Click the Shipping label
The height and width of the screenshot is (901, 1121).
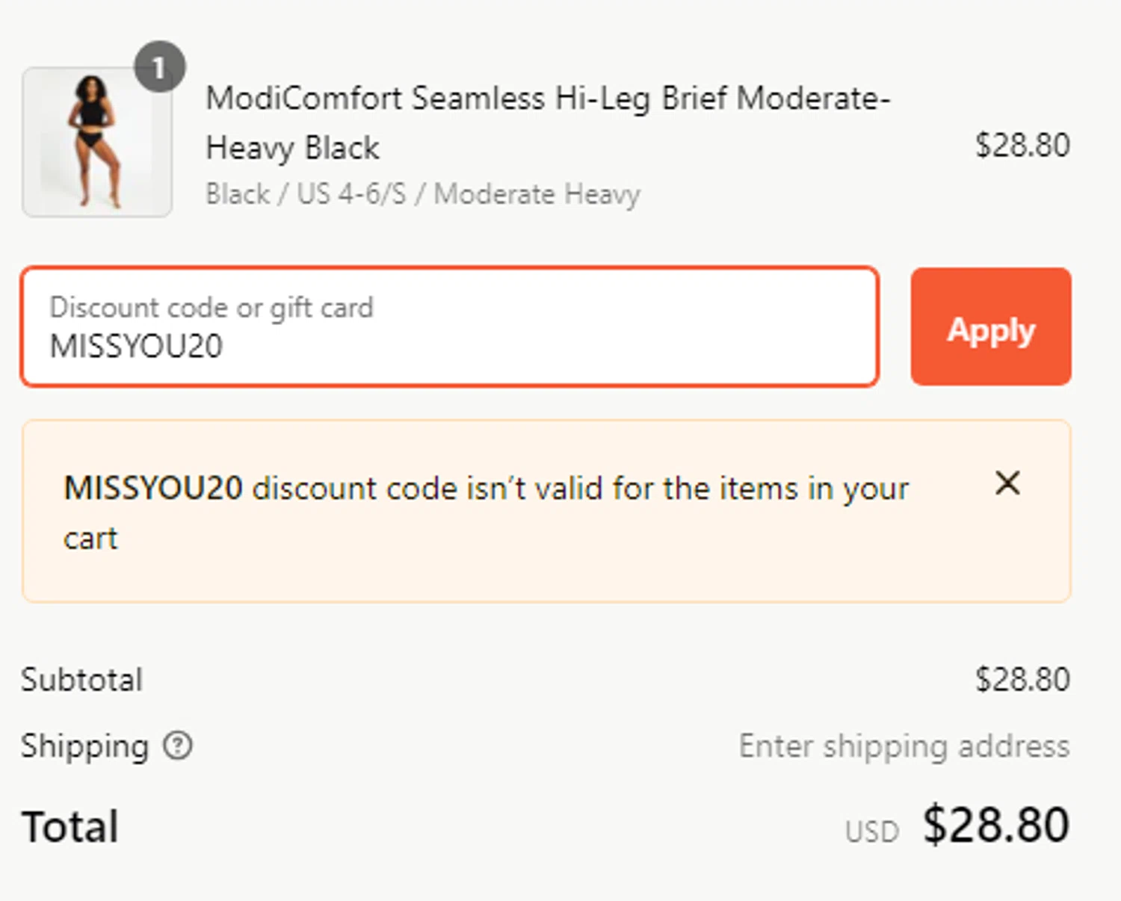point(84,746)
